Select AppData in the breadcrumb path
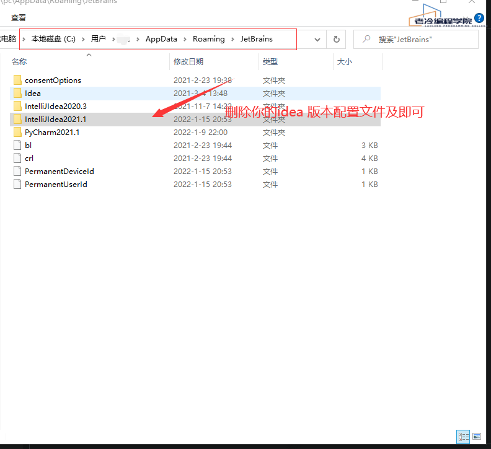The height and width of the screenshot is (449, 491). [x=161, y=39]
